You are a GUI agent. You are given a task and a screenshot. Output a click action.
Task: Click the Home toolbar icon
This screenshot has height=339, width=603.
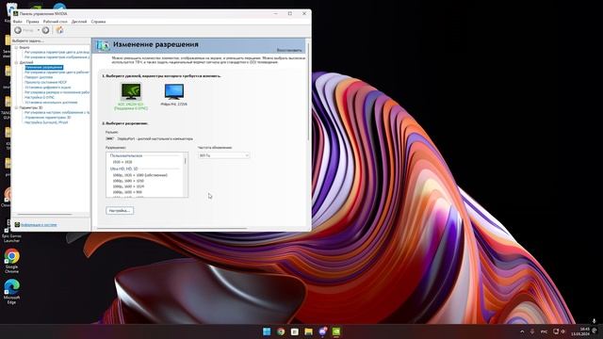tap(59, 30)
